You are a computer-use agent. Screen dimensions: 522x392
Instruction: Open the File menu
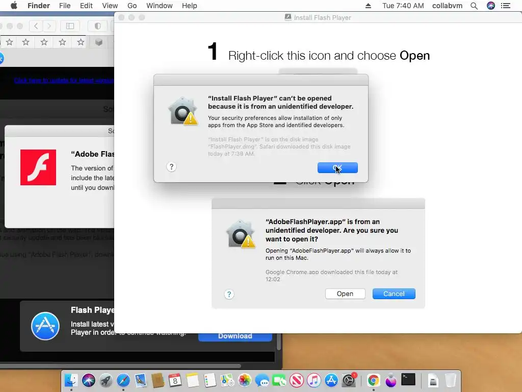[x=65, y=6]
